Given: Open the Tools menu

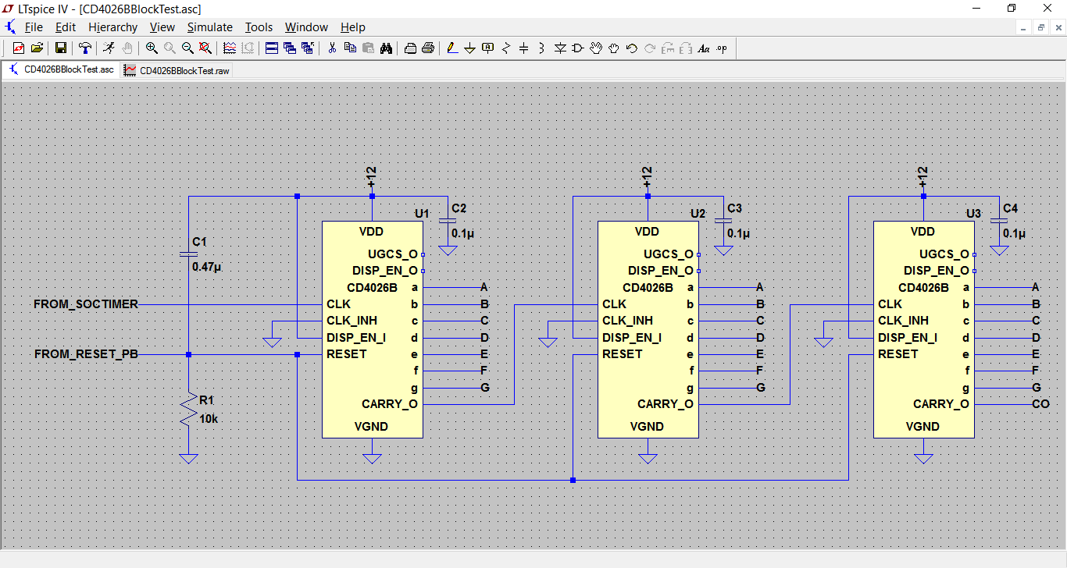Looking at the screenshot, I should point(259,27).
